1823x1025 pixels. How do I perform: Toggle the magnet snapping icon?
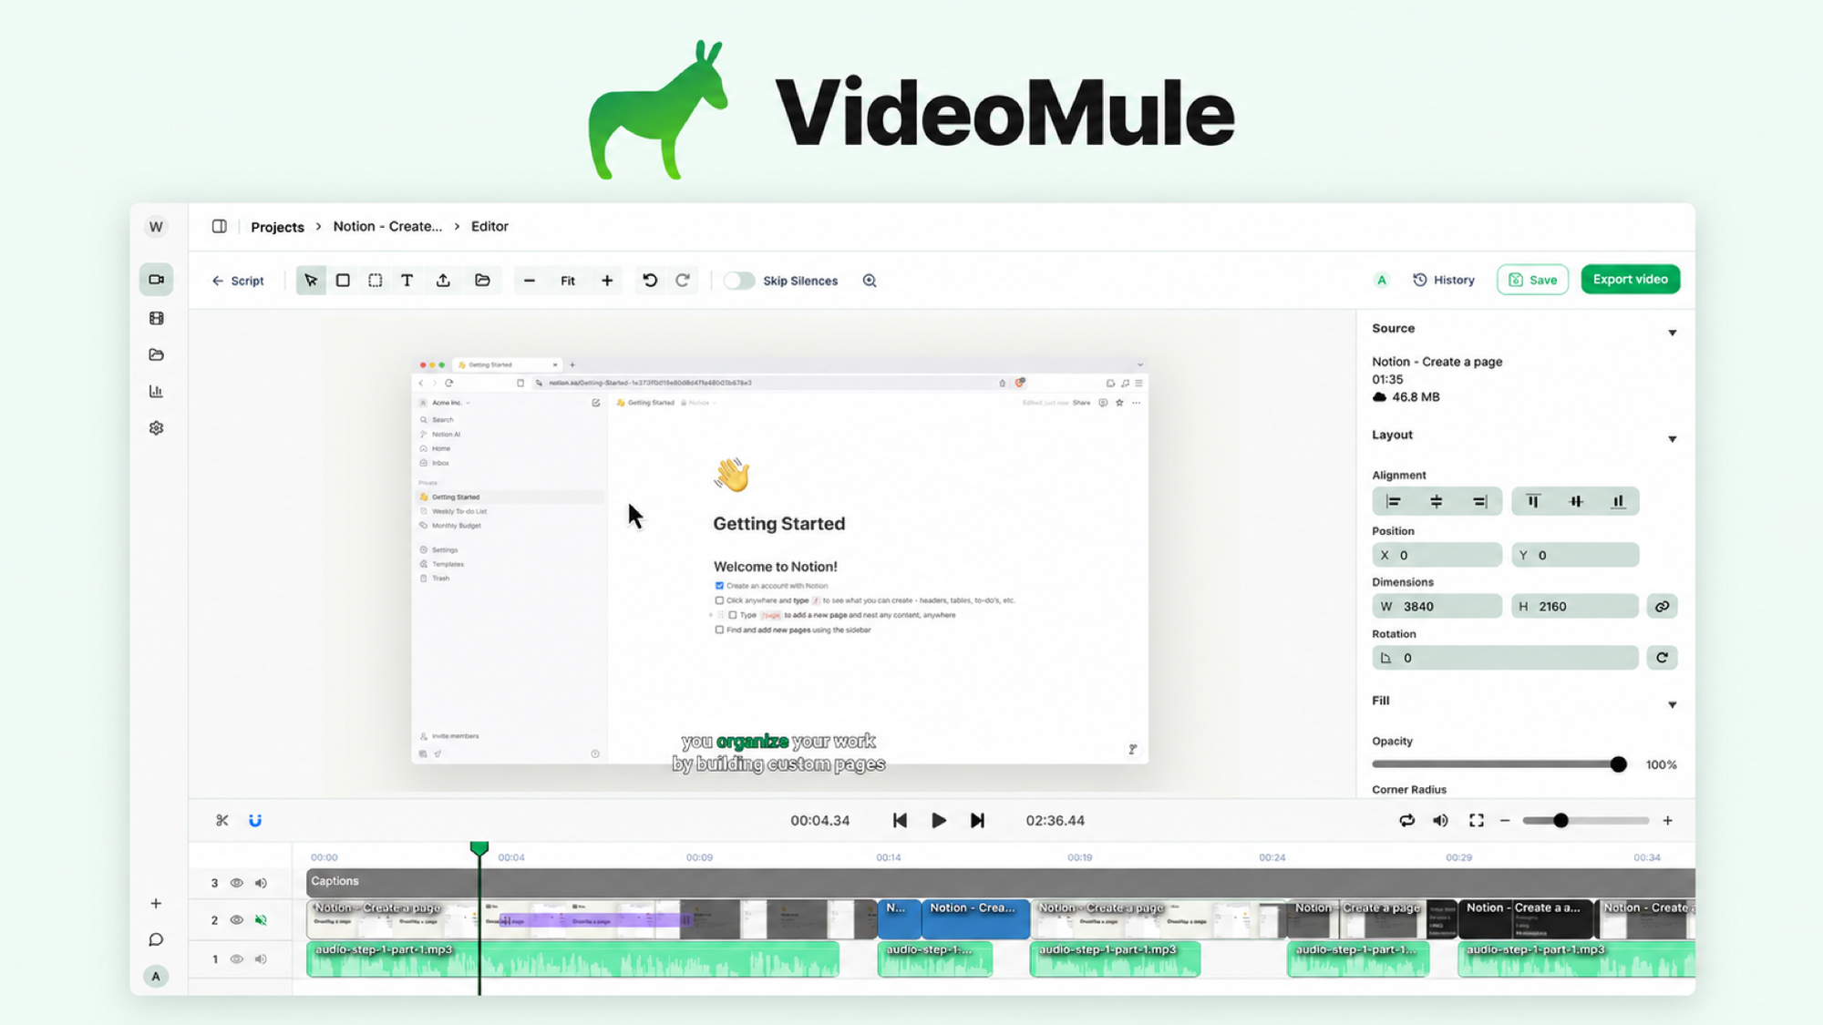click(255, 821)
